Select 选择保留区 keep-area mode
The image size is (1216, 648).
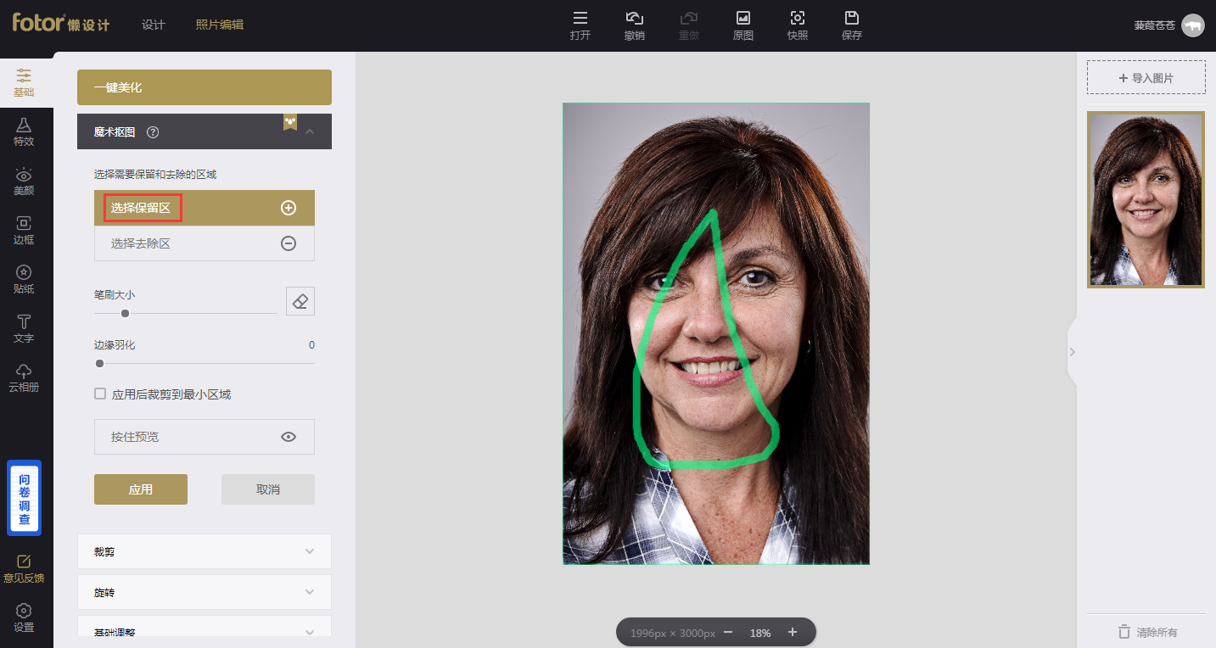[205, 208]
